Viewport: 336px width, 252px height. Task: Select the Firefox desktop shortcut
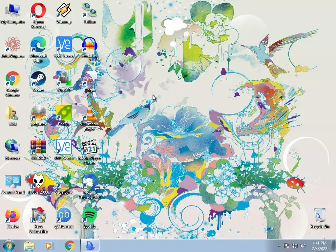pos(13,218)
